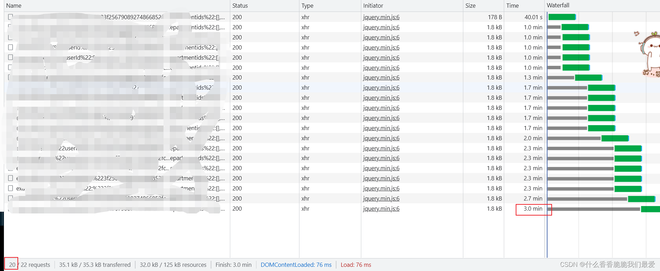Tick the checkbox in the first request row
The image size is (660, 271).
click(x=10, y=17)
